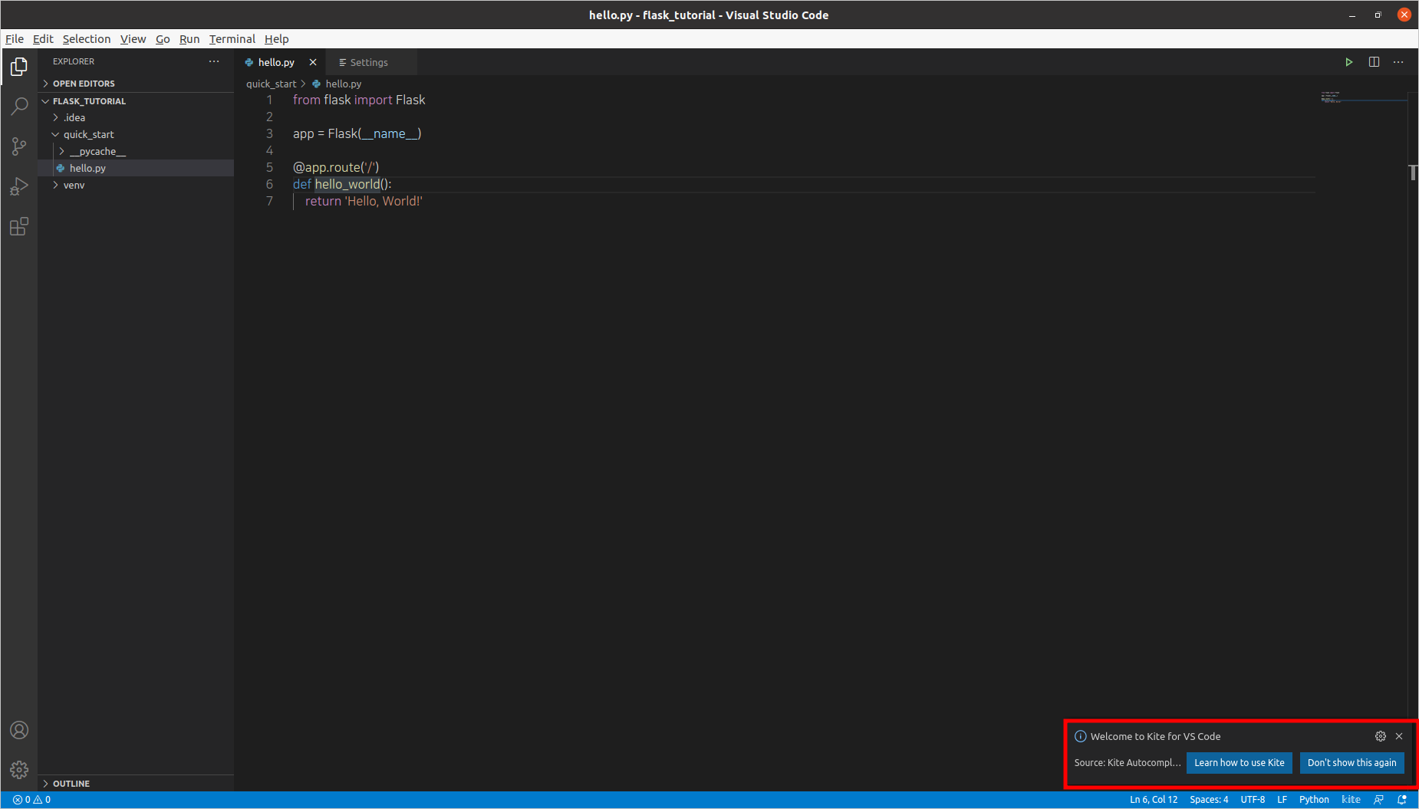Place cursor on line 7 return statement

[x=364, y=201]
